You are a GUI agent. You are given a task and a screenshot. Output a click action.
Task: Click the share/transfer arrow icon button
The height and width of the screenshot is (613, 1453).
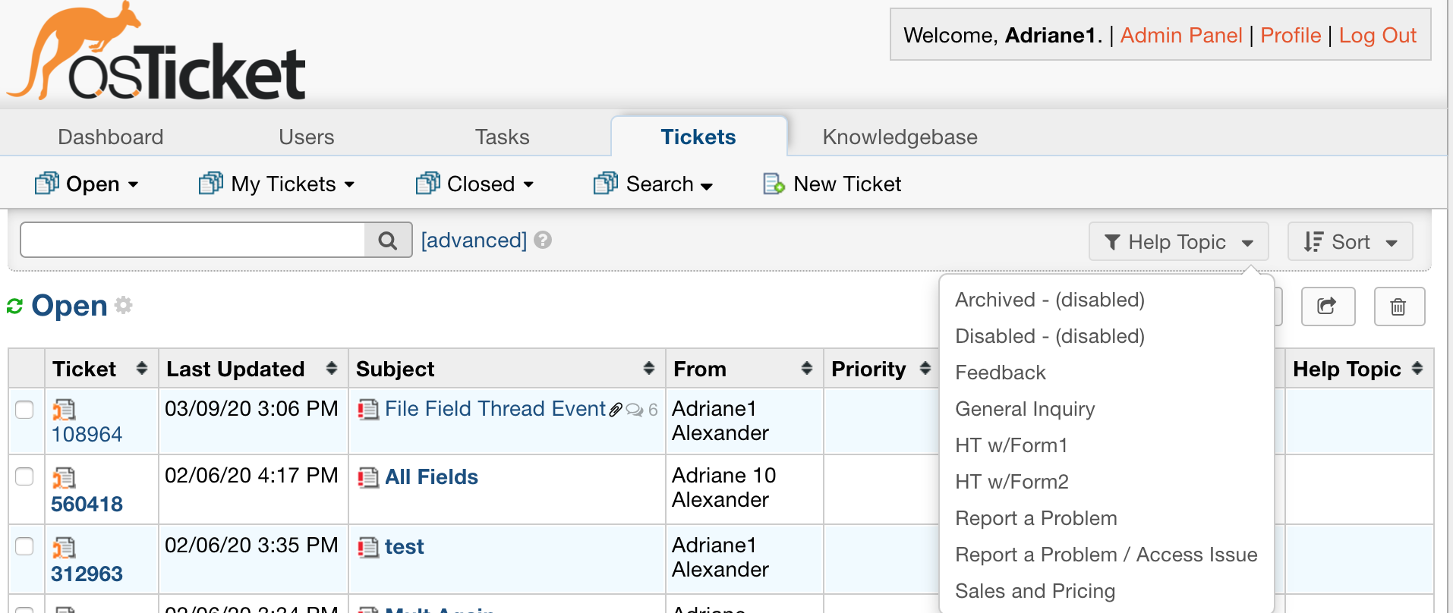(1327, 306)
